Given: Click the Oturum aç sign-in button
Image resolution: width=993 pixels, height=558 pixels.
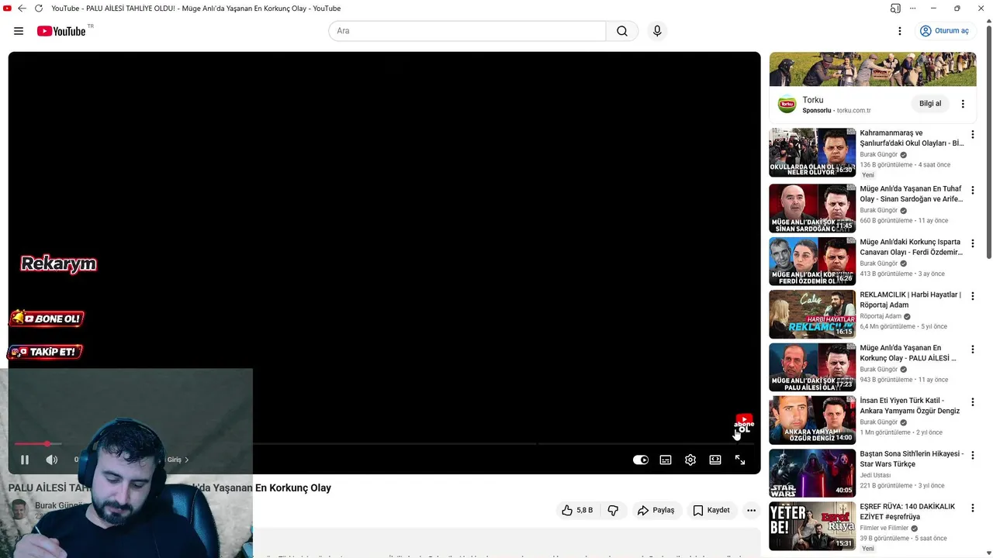Looking at the screenshot, I should 944,31.
